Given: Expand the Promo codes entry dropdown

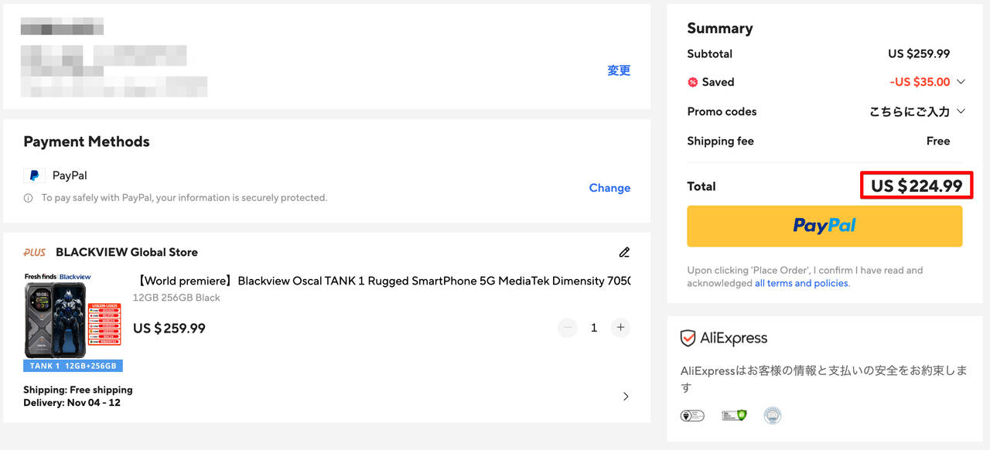Looking at the screenshot, I should (x=961, y=111).
